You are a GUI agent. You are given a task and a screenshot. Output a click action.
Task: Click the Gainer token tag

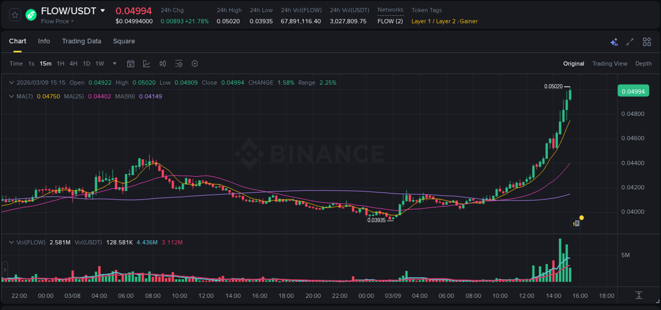coord(469,21)
